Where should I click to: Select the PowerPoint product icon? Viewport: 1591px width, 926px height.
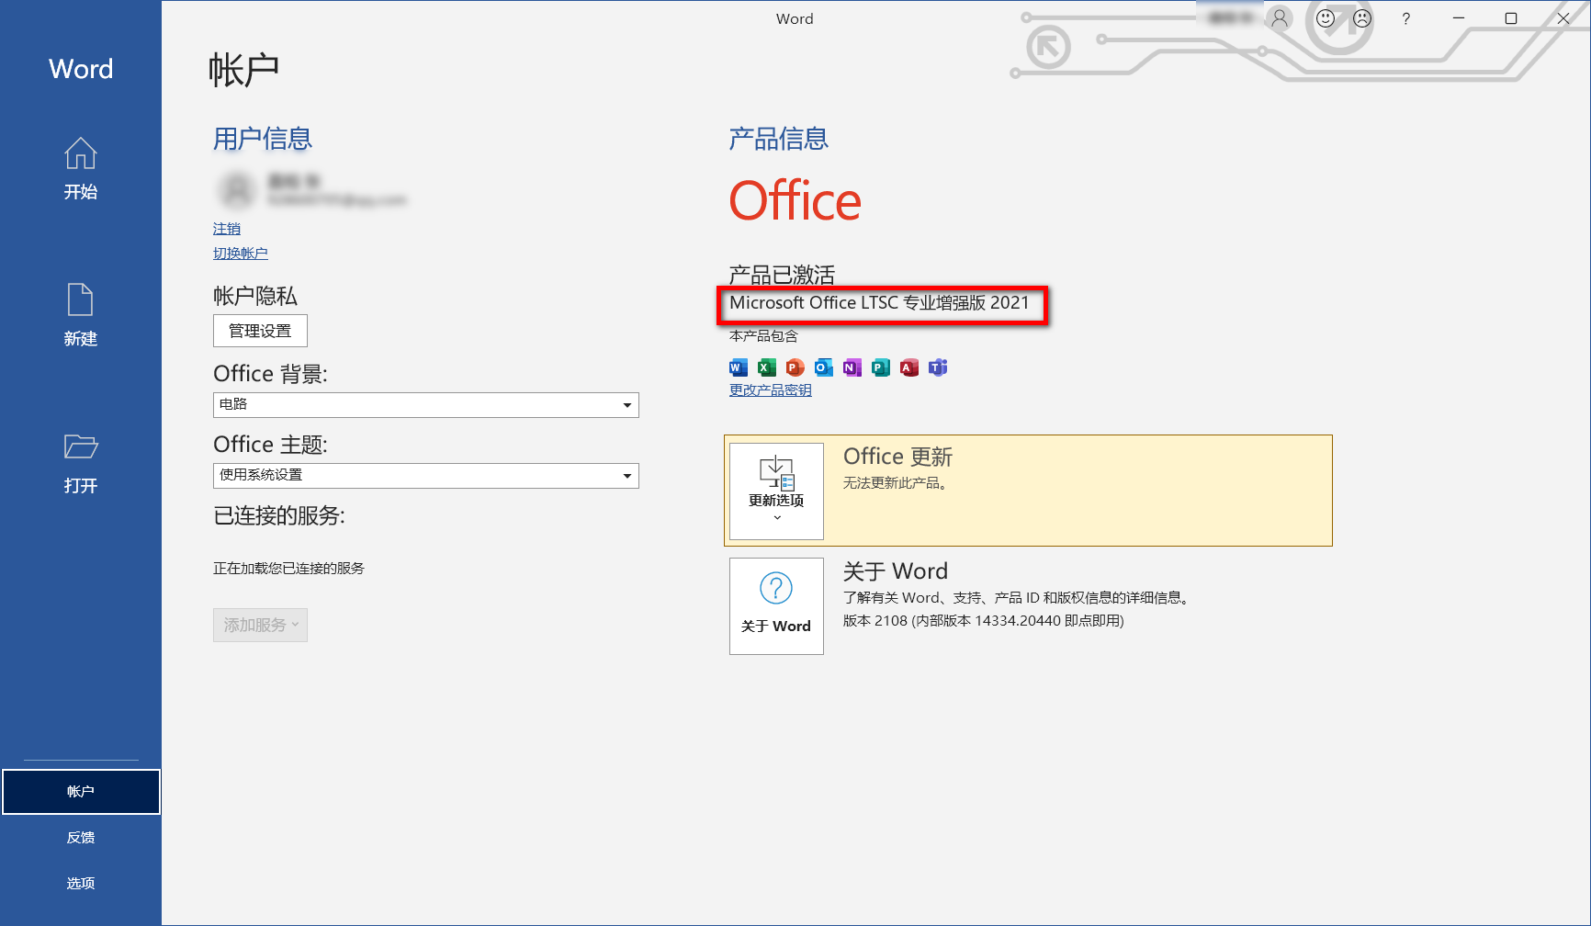794,367
